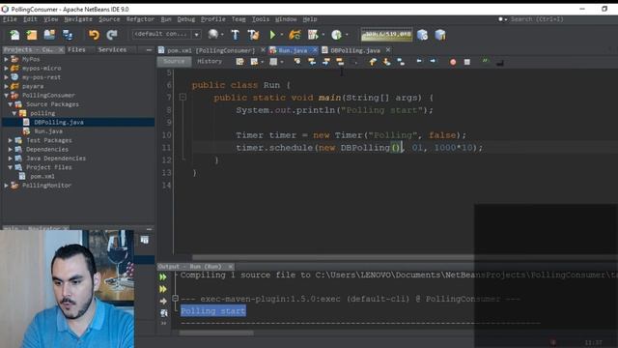Image resolution: width=618 pixels, height=348 pixels.
Task: Open the Tools menu
Action: [261, 19]
